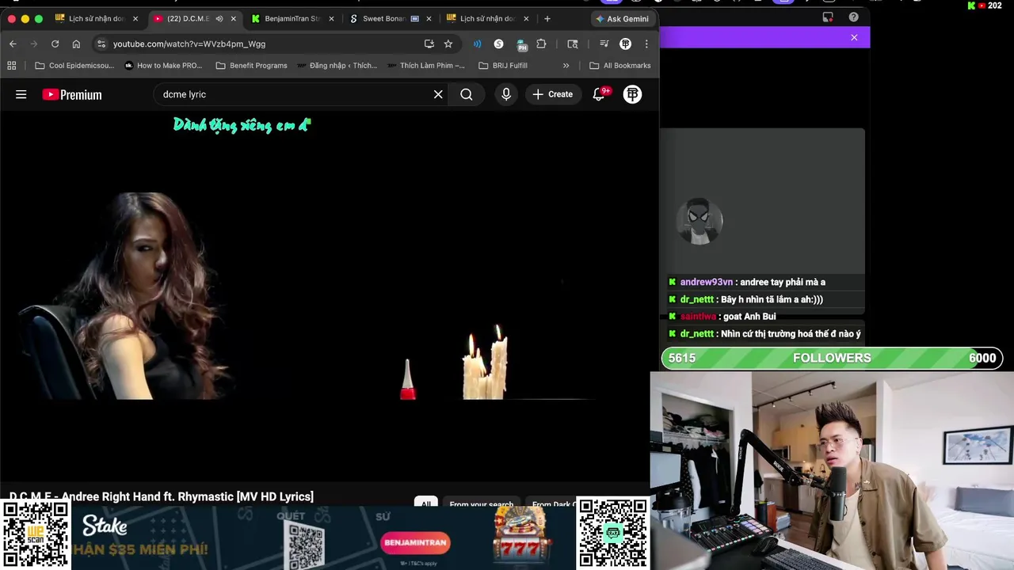Open the Extensions puzzle-piece menu
Viewport: 1014px width, 570px height.
[541, 44]
